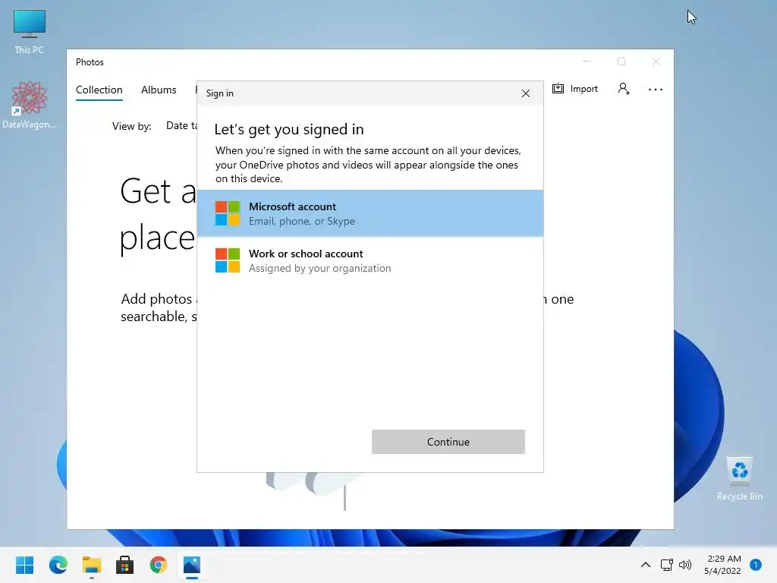Maximize the Photos window
The height and width of the screenshot is (583, 777).
pos(621,61)
